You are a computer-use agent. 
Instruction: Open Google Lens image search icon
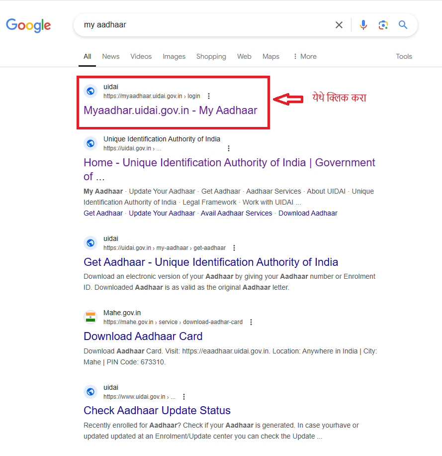click(x=383, y=25)
